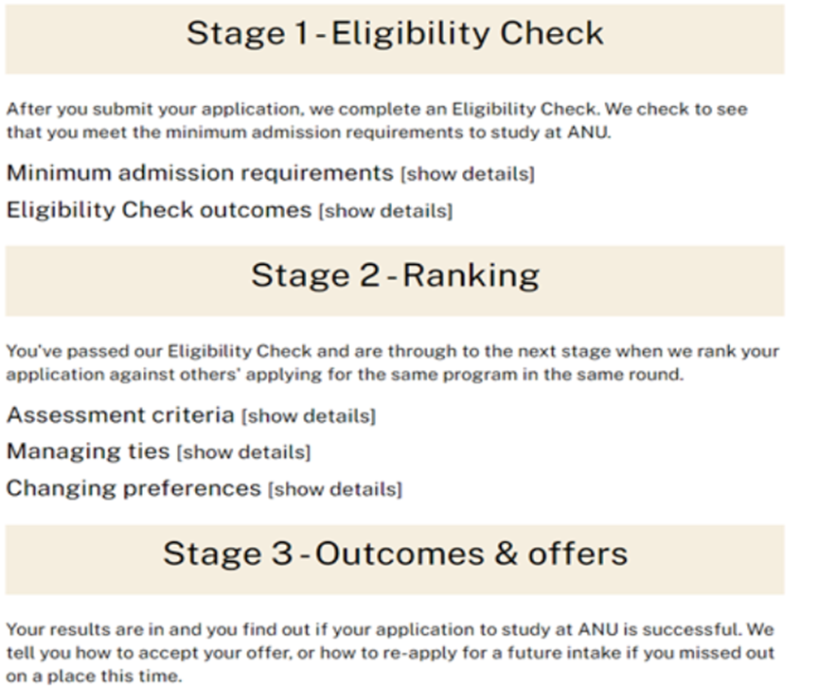Select the Assessment criteria heading text
The height and width of the screenshot is (686, 819).
(120, 415)
